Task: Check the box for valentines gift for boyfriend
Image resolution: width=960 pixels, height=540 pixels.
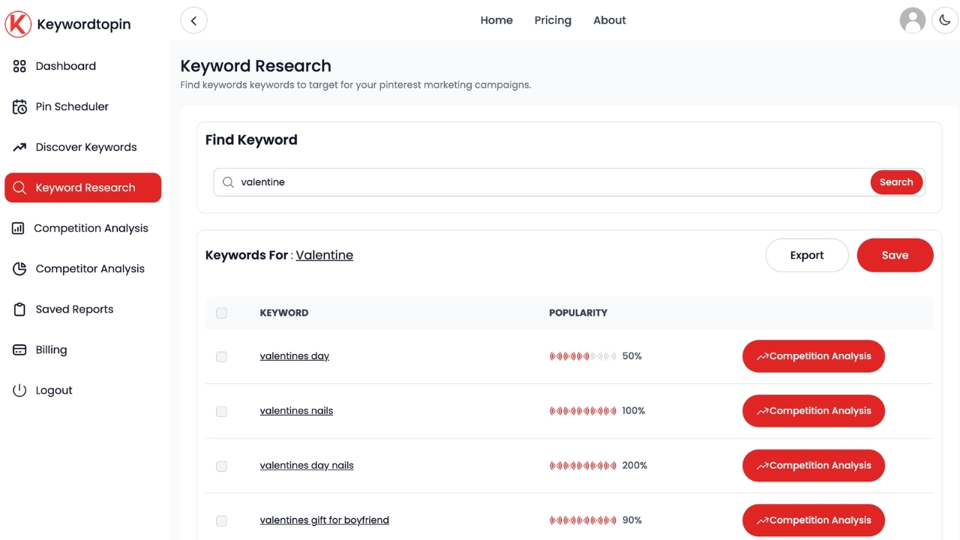Action: [x=221, y=521]
